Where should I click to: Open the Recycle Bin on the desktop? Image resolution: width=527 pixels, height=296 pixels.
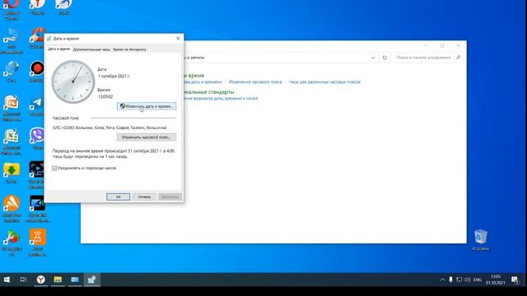pos(481,238)
